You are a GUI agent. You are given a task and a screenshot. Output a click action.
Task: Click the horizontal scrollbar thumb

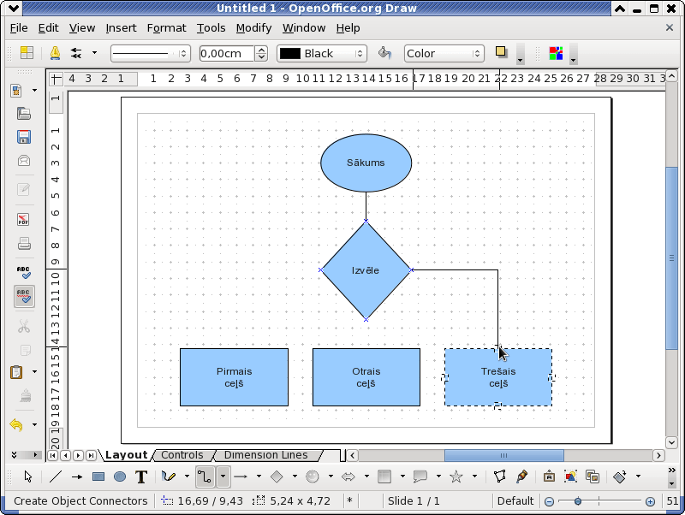coord(503,456)
